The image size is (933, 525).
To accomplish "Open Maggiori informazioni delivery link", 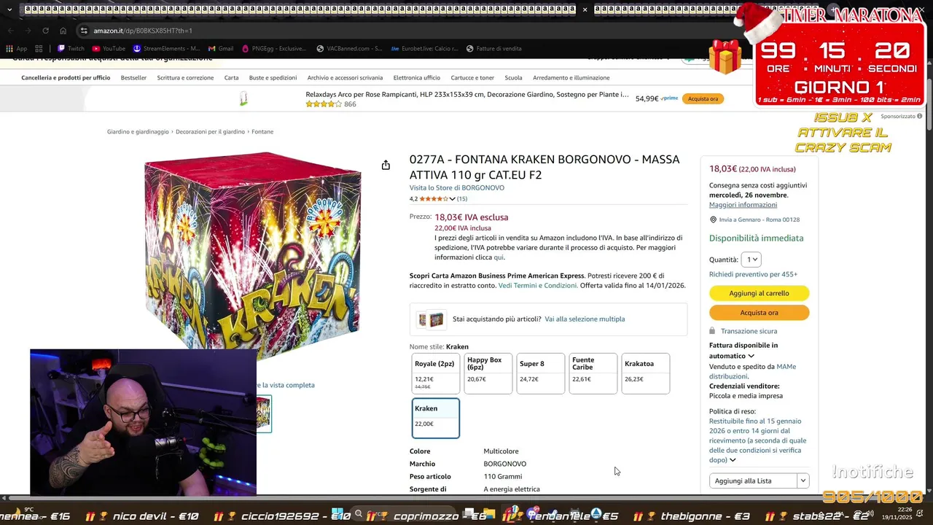I will click(x=743, y=205).
